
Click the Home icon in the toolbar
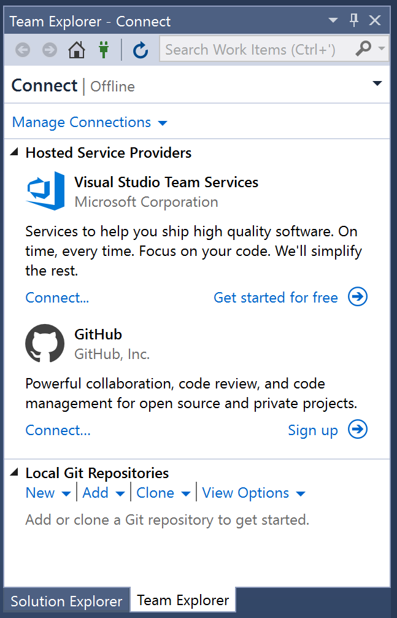click(77, 50)
